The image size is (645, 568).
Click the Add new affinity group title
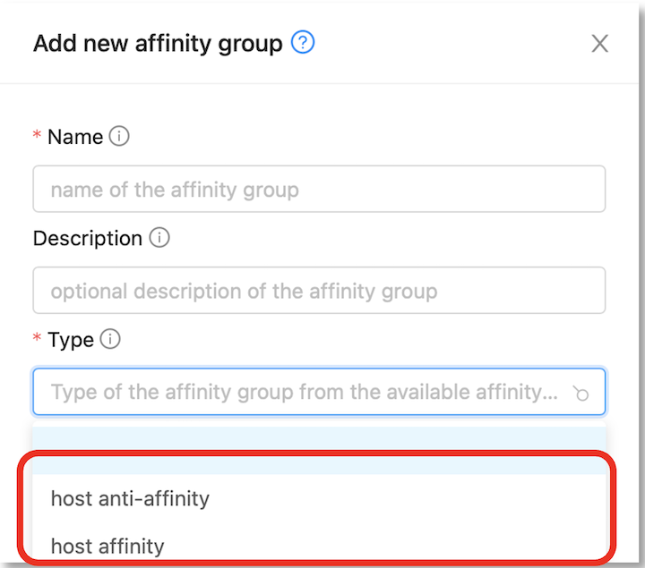(x=158, y=43)
